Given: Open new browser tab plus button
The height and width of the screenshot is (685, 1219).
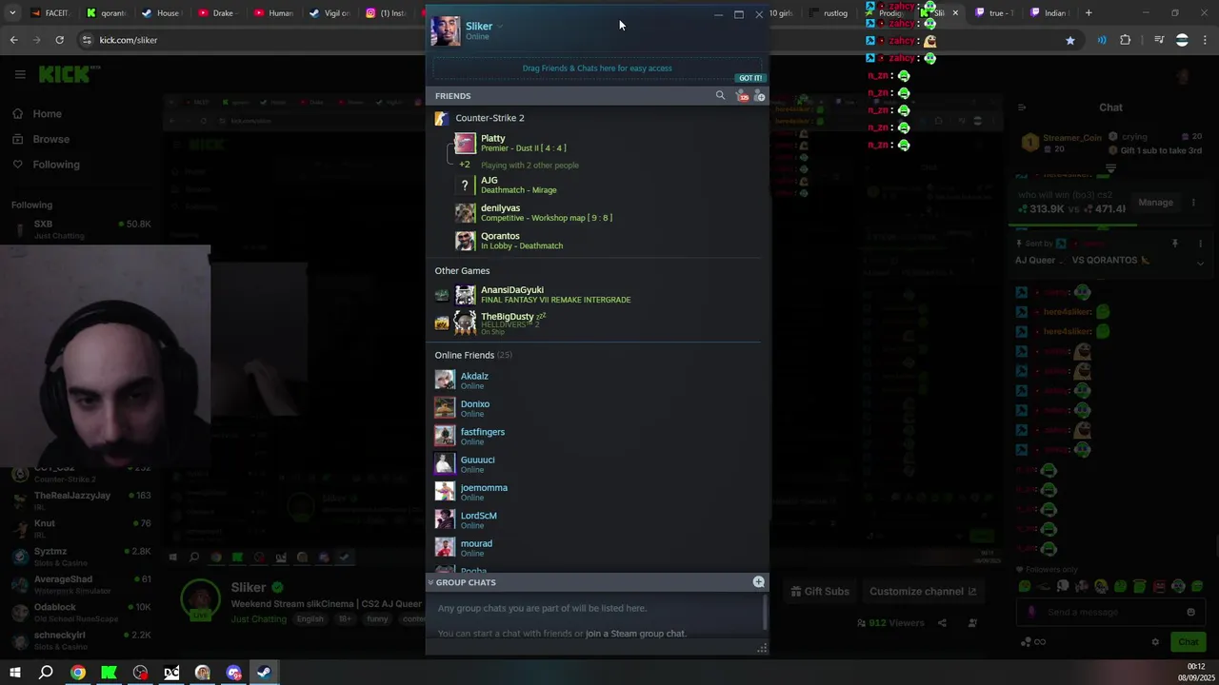Looking at the screenshot, I should [1089, 13].
